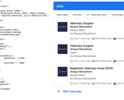This screenshot has height=100, width=124.
Task: Click the Exeter location text
Action: point(73,53)
